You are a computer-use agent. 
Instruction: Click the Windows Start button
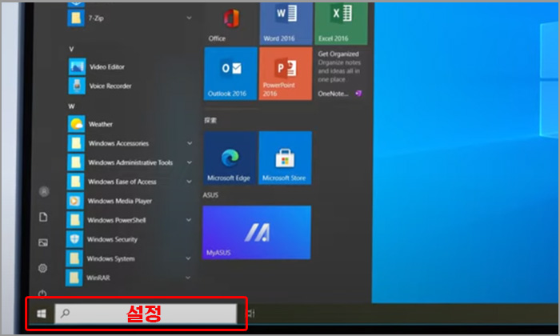[x=41, y=314]
